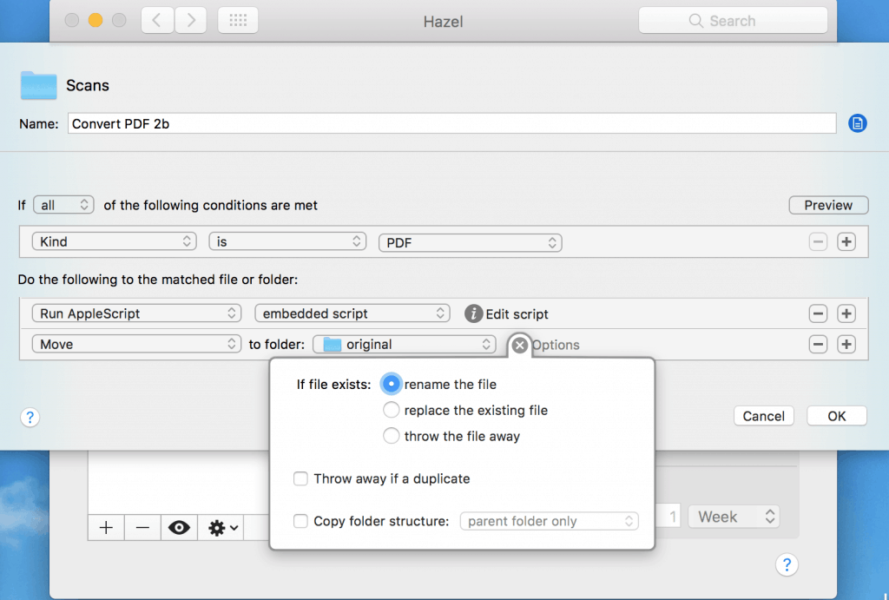
Task: Open help in the main Hazel window
Action: [787, 565]
